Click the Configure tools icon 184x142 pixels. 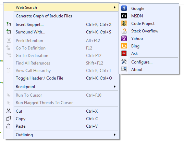[124, 62]
